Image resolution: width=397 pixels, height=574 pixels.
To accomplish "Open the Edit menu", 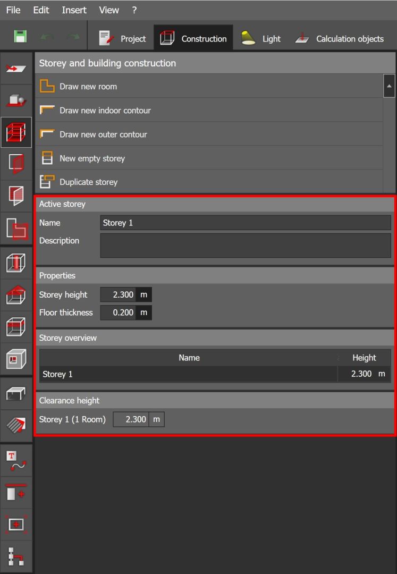I will point(41,10).
